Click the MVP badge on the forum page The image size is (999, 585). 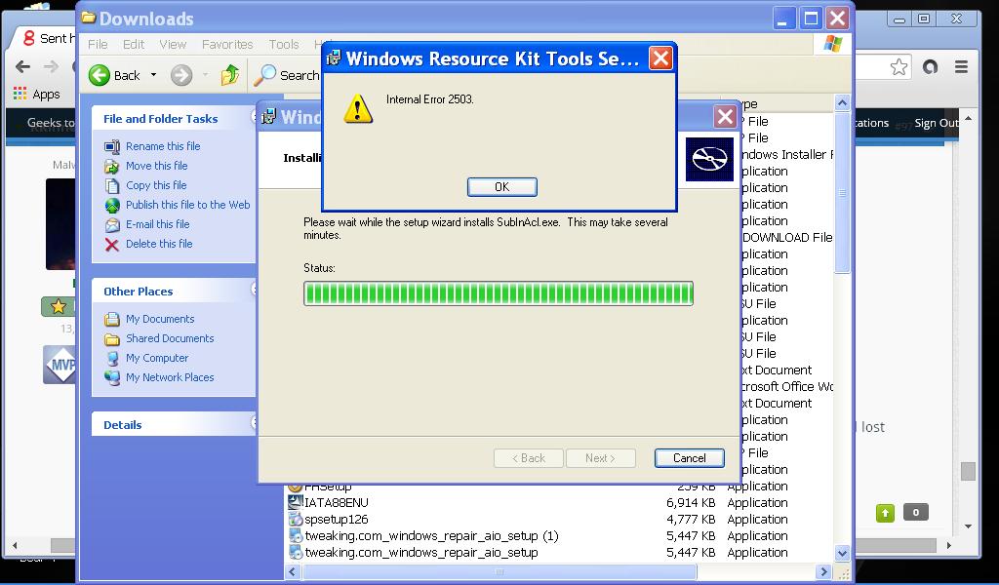[60, 365]
